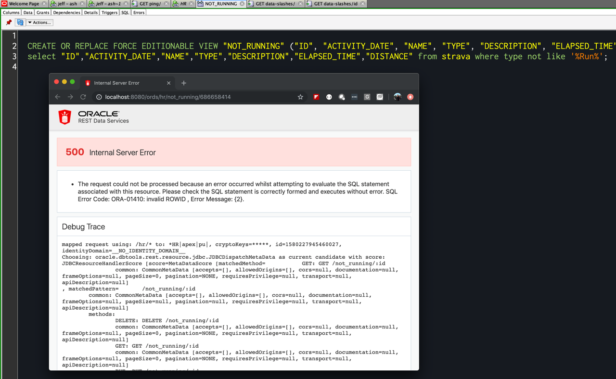616x379 pixels.
Task: Switch to the Data tab
Action: (28, 13)
